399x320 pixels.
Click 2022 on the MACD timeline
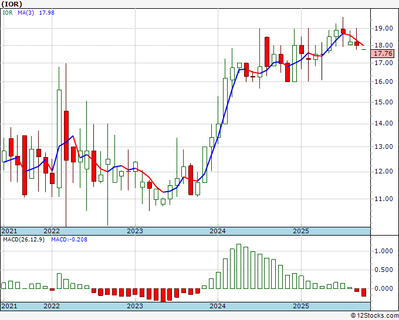click(52, 306)
